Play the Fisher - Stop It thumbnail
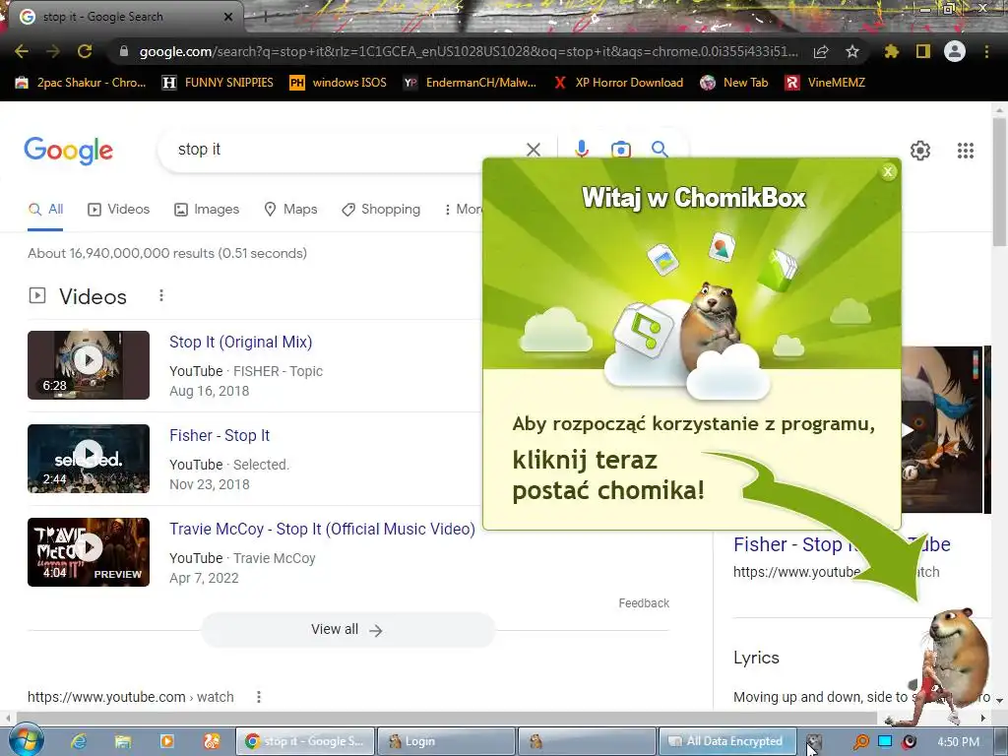Screen dimensions: 1008x756 point(89,459)
